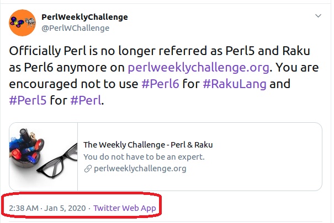Open the Twitter Web App source link
Screen dimensions: 334x223
click(x=125, y=208)
